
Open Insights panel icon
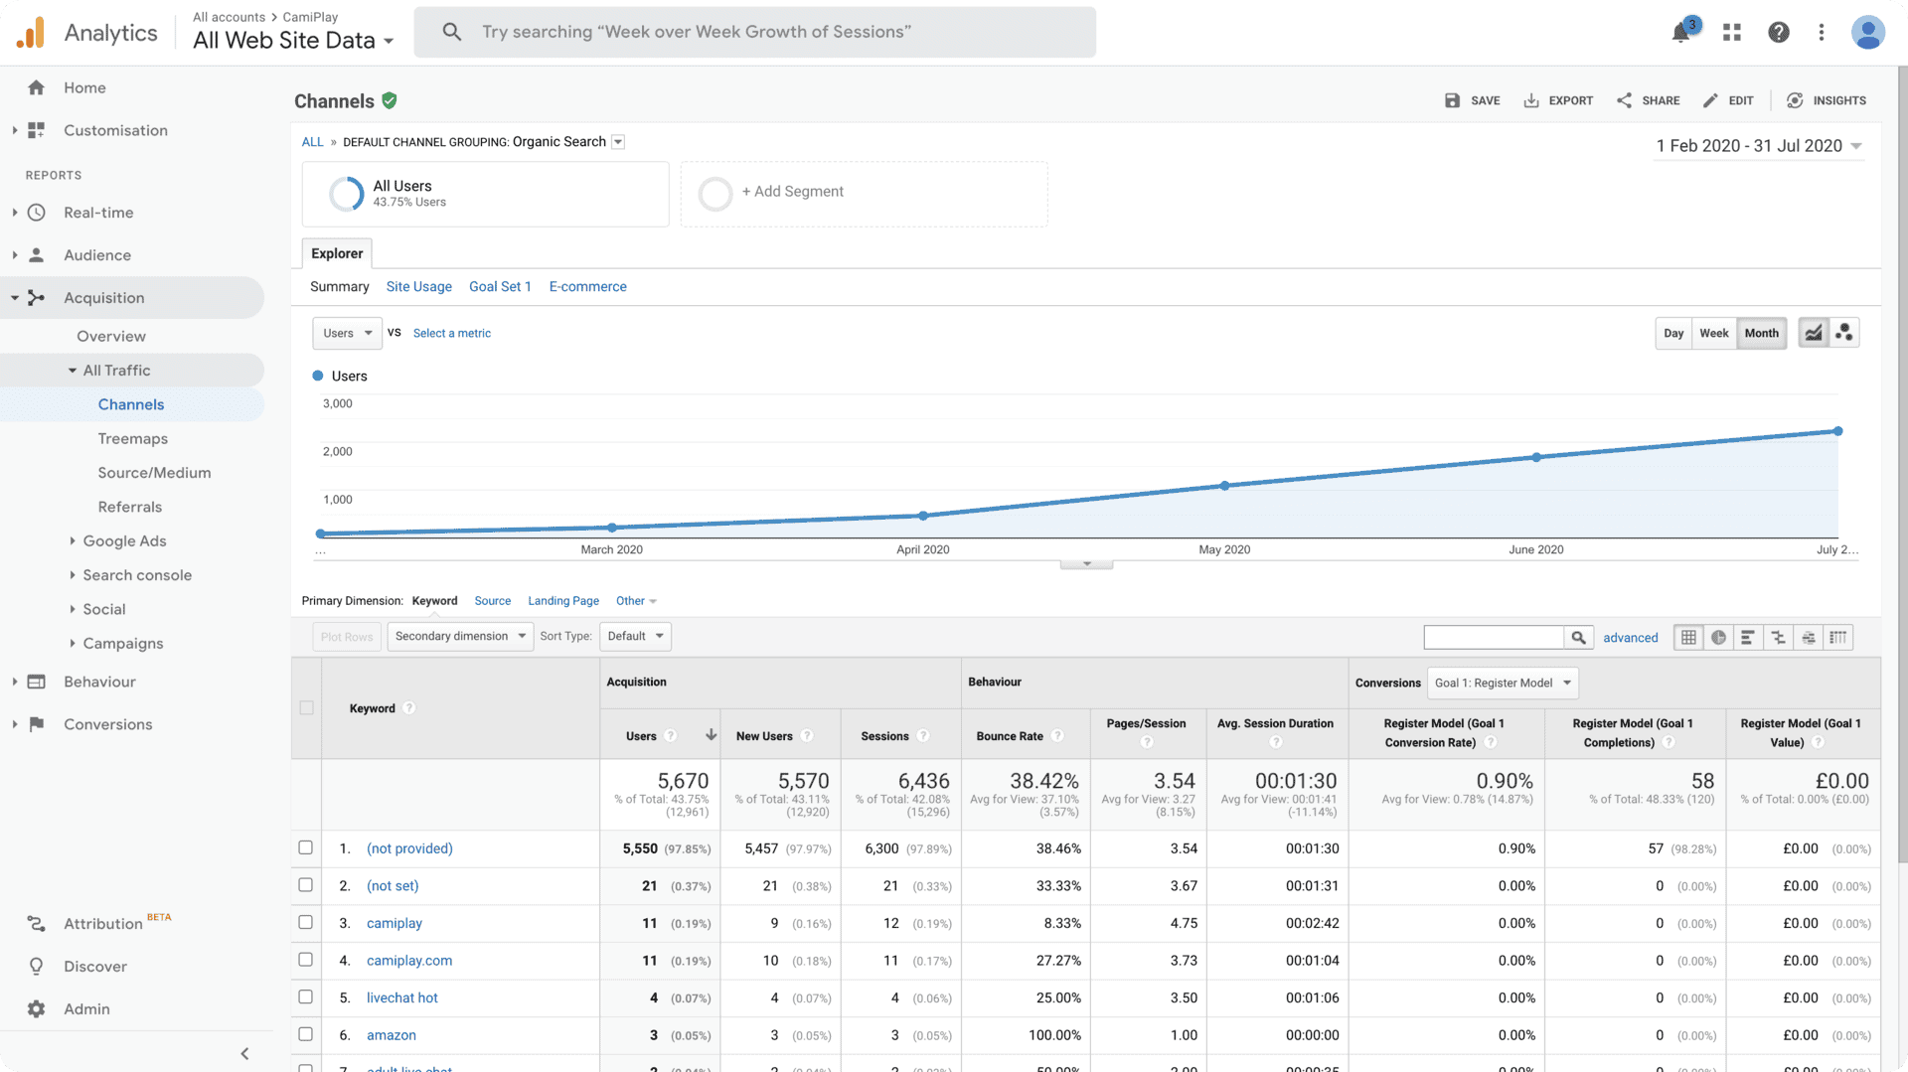pyautogui.click(x=1826, y=100)
